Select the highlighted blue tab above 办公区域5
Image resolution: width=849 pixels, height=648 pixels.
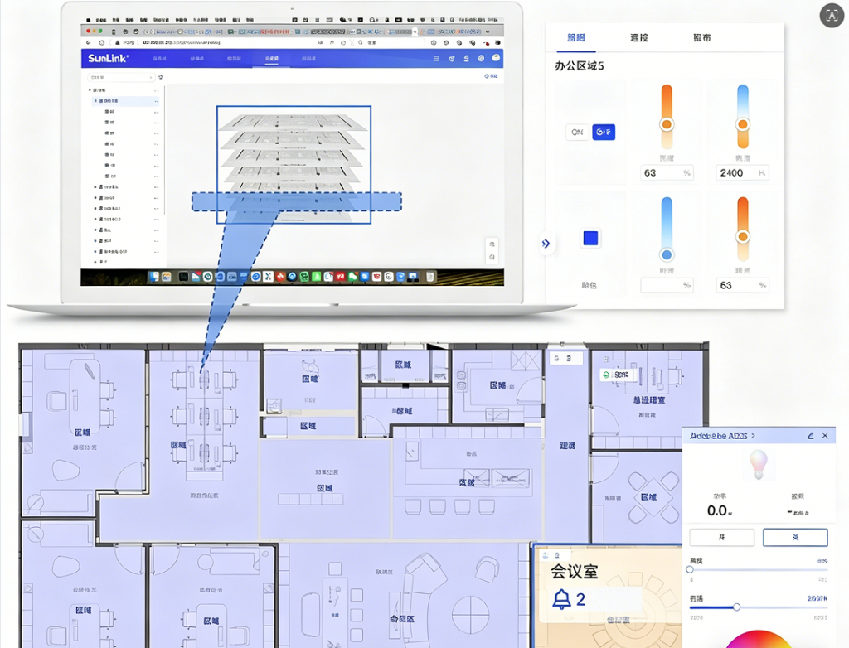click(575, 37)
